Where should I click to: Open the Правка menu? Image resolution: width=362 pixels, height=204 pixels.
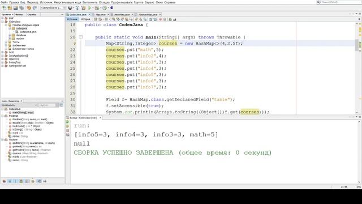point(14,2)
